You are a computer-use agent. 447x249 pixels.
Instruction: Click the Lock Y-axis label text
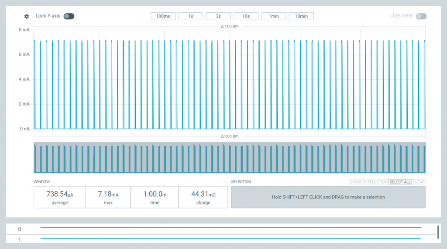[48, 16]
